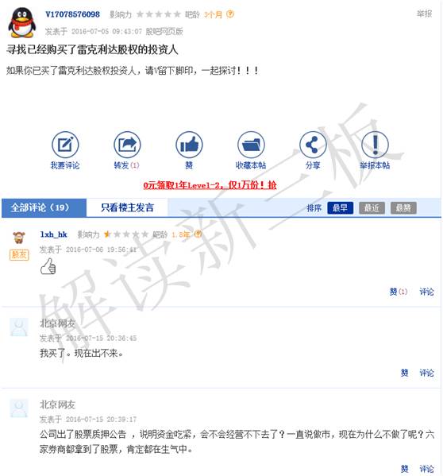Click the 举报本帖 exclamation icon
Image resolution: width=443 pixels, height=476 pixels.
pyautogui.click(x=375, y=145)
